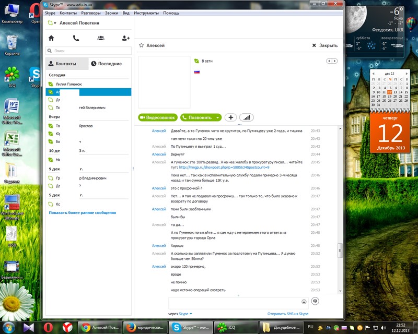This screenshot has width=418, height=334.
Task: Open the call quality signal icon
Action: pyautogui.click(x=246, y=117)
